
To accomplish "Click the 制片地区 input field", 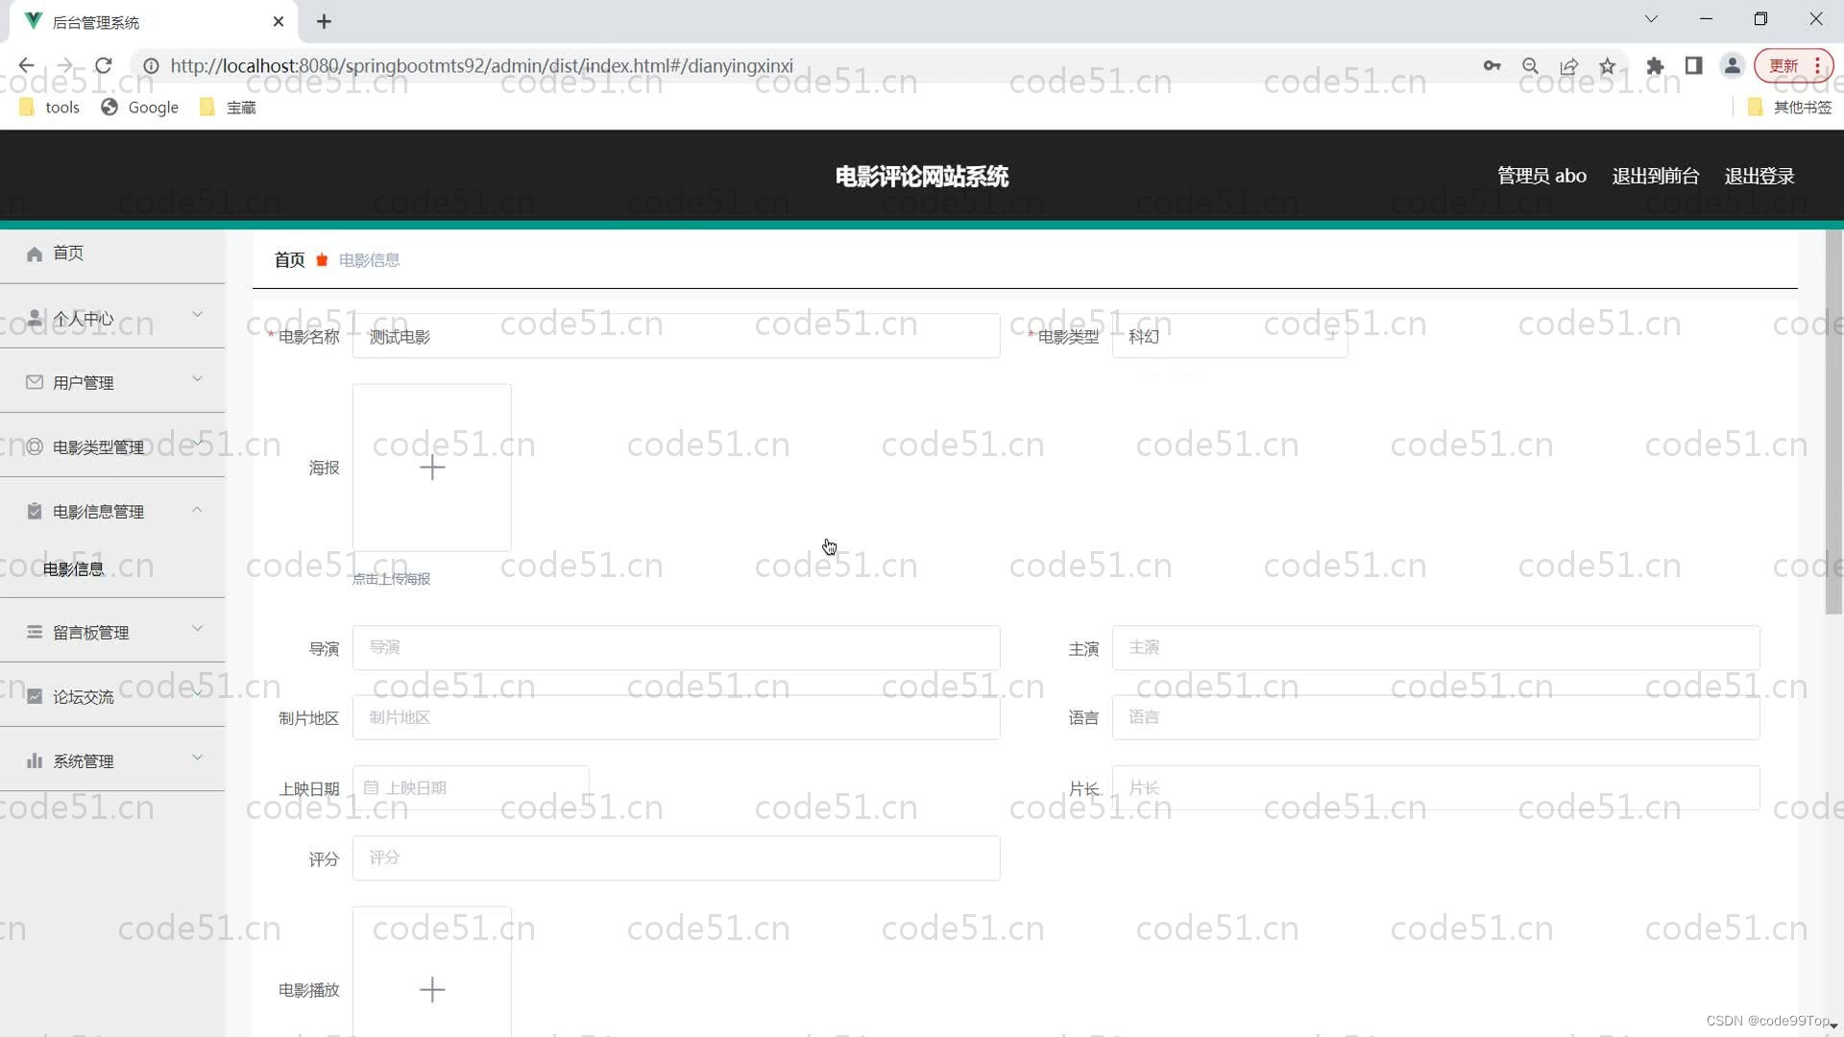I will [x=676, y=717].
